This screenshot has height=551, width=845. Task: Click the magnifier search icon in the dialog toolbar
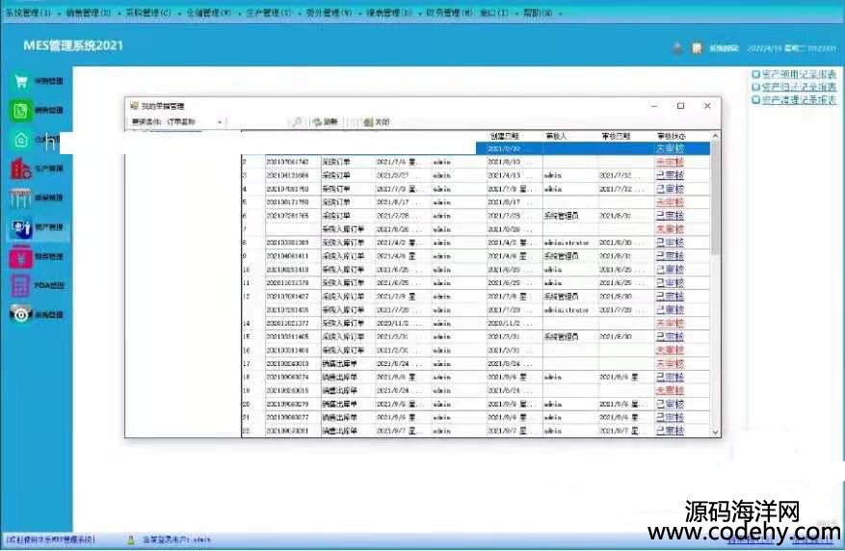click(x=298, y=122)
